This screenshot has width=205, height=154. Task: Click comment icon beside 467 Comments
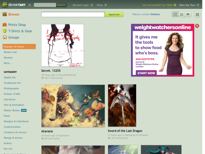tap(43, 78)
